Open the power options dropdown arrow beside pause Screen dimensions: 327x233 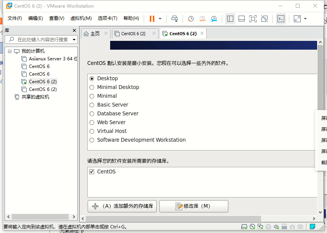[160, 19]
